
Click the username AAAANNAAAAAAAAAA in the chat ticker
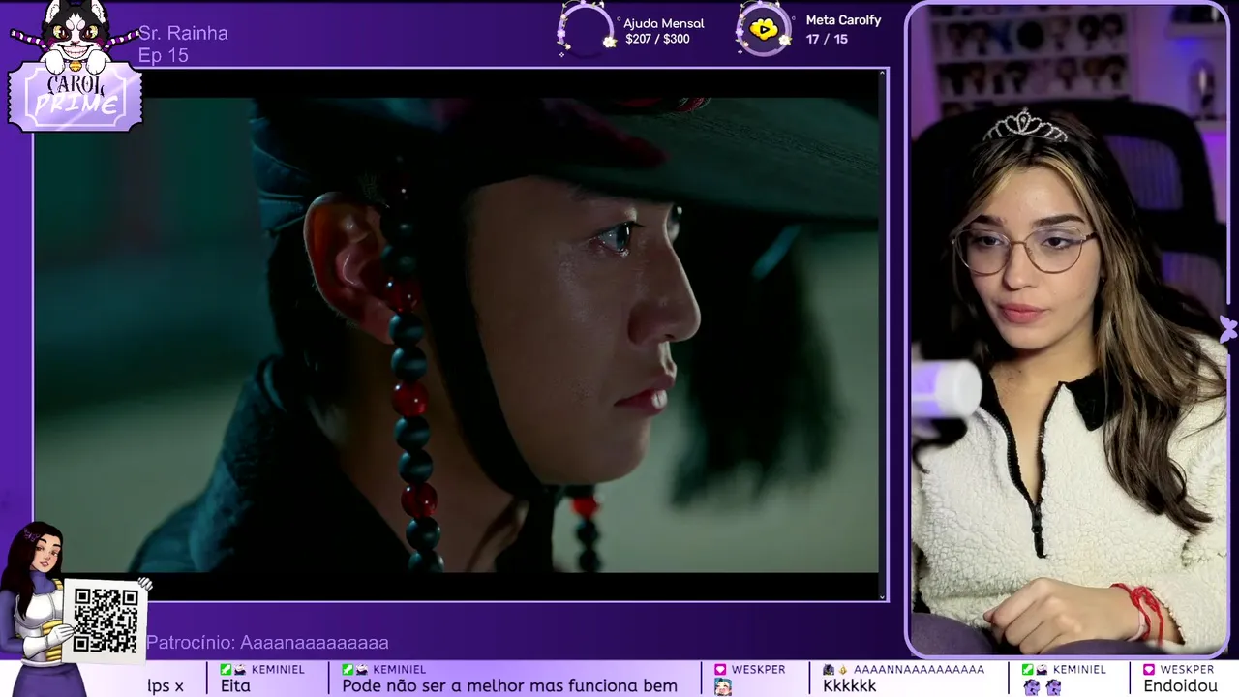(919, 669)
